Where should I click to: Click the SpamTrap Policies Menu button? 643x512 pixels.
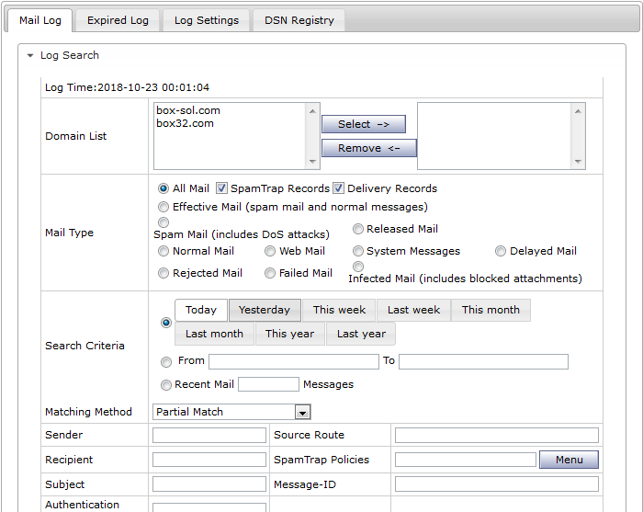tap(569, 460)
